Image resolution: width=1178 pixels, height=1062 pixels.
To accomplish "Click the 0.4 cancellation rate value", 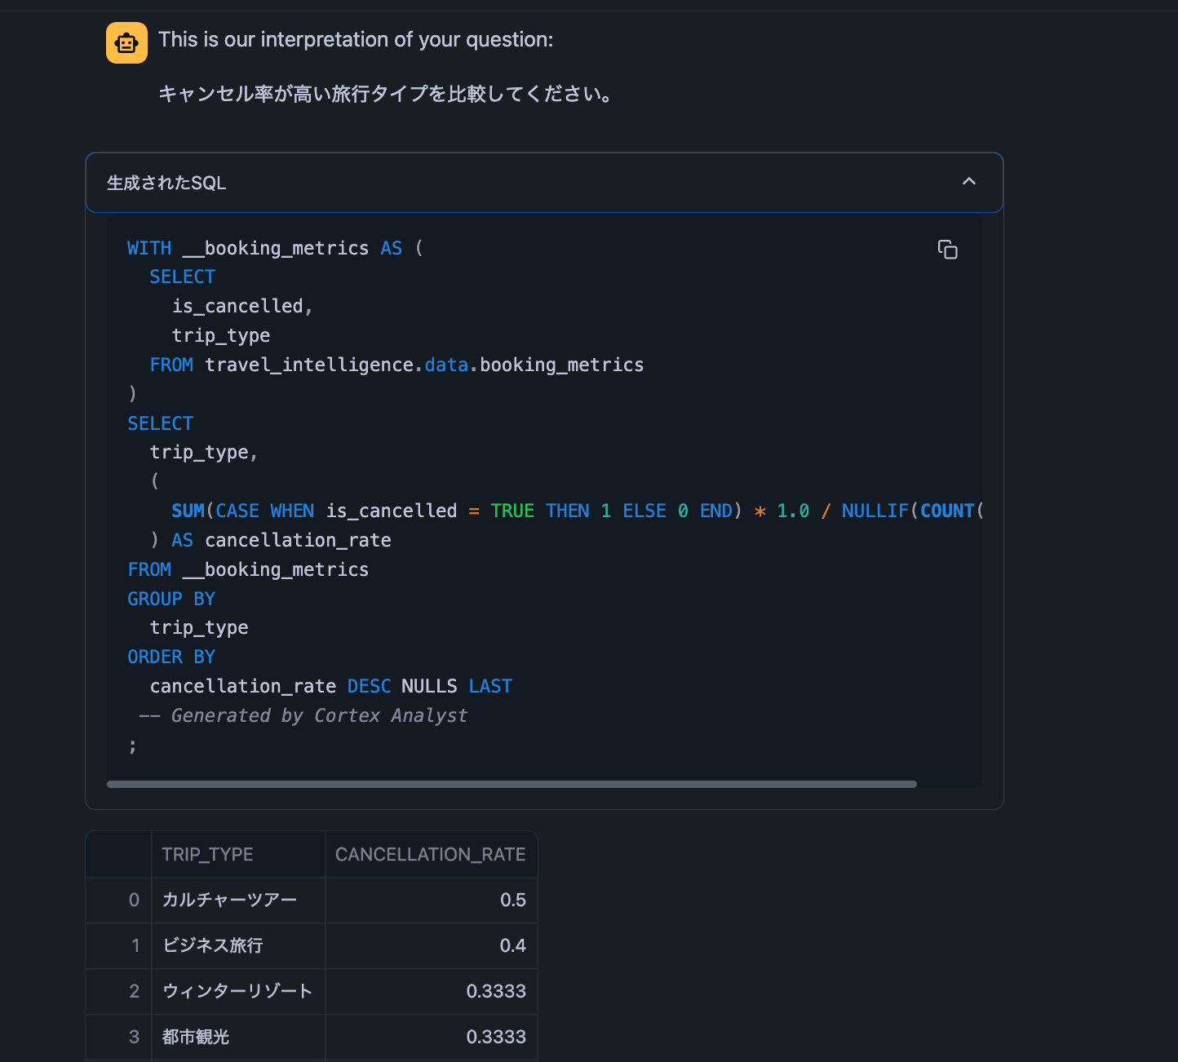I will tap(431, 945).
